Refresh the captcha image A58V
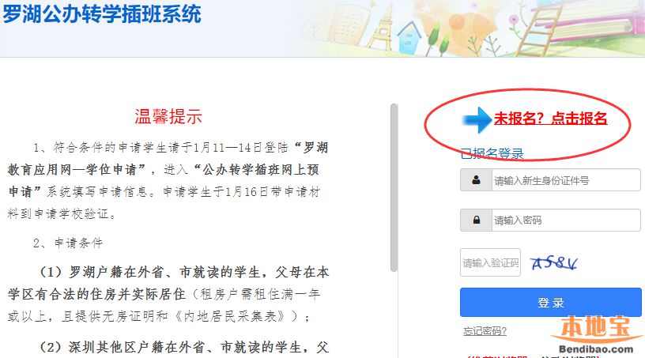The image size is (645, 358). [554, 262]
